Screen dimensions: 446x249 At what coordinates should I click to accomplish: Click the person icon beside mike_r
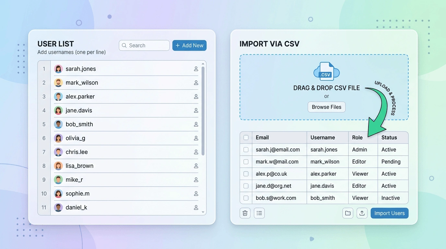[x=196, y=180]
